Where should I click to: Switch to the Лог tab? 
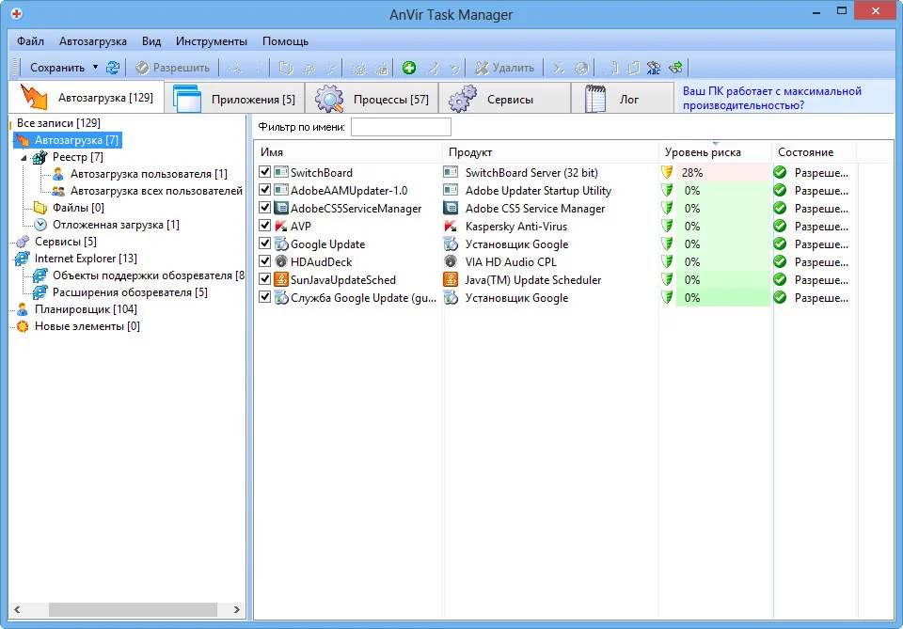pos(623,99)
